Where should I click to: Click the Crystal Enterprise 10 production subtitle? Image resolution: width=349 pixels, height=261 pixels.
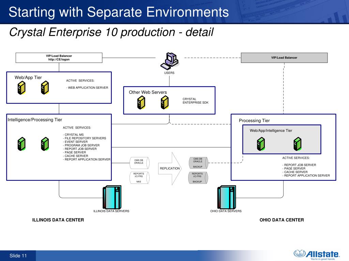pyautogui.click(x=111, y=32)
